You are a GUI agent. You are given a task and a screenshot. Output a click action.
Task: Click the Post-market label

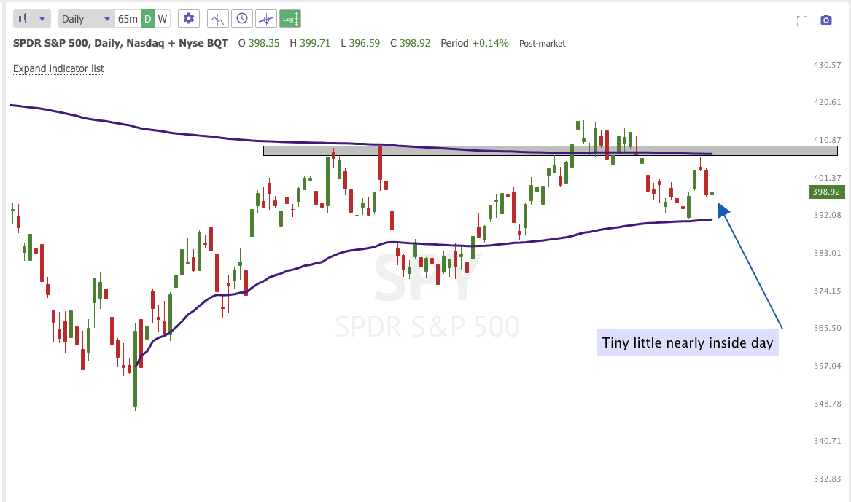(x=543, y=44)
